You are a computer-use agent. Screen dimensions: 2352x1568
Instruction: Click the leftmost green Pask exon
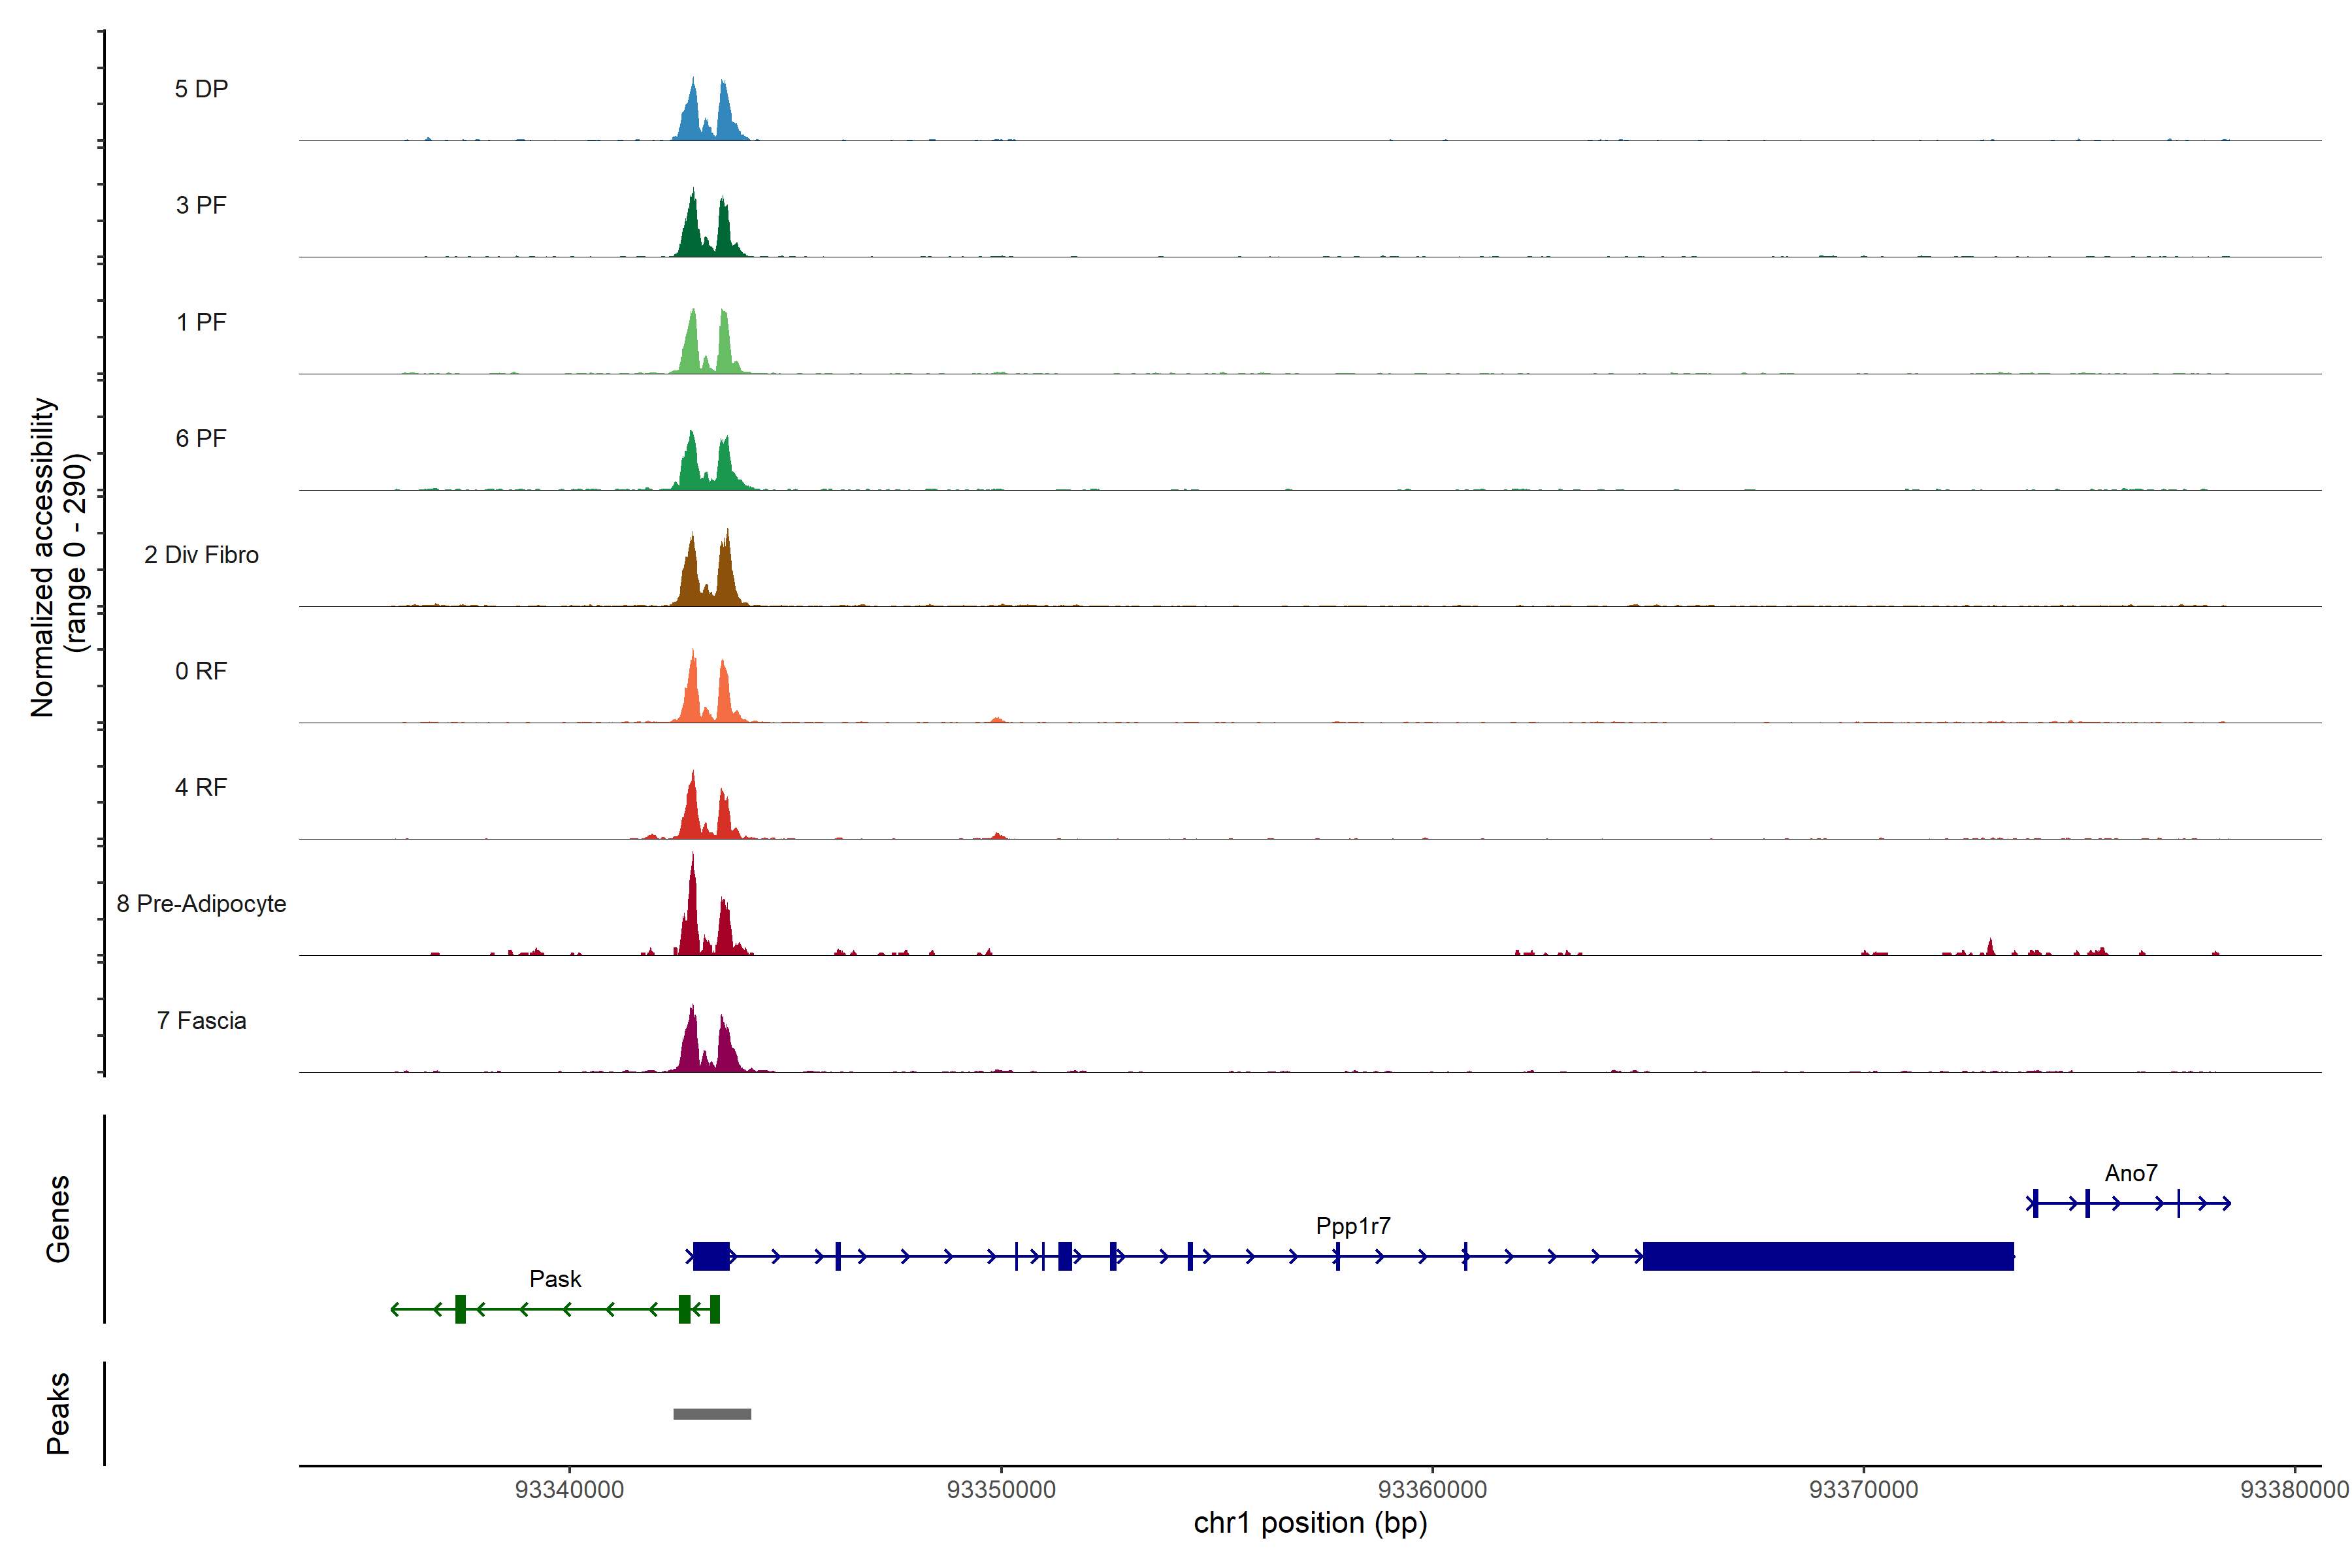pos(460,1309)
